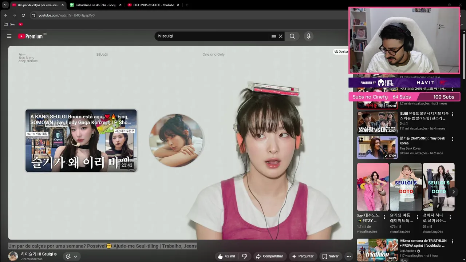Open Hi Seulgi channel avatar
This screenshot has width=466, height=262.
click(x=13, y=256)
